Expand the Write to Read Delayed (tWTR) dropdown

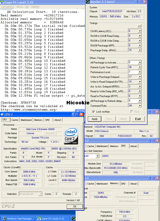[139, 82]
